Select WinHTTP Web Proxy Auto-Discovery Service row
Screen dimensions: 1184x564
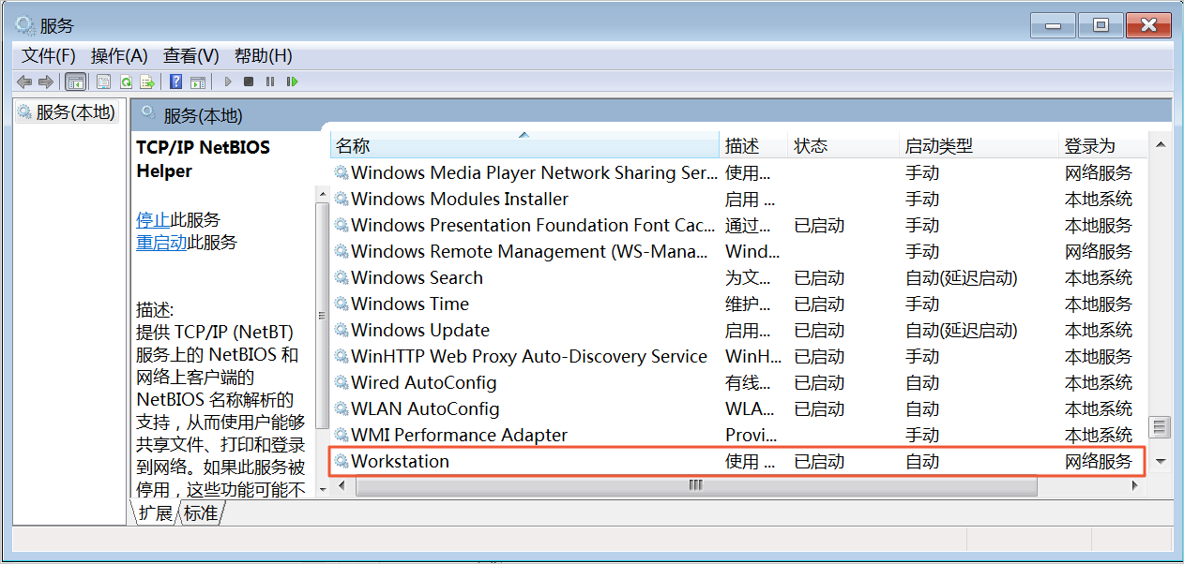738,356
